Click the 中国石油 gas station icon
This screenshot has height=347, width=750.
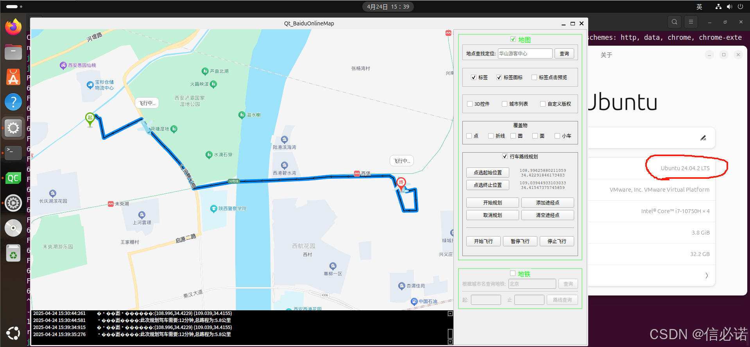click(x=414, y=301)
